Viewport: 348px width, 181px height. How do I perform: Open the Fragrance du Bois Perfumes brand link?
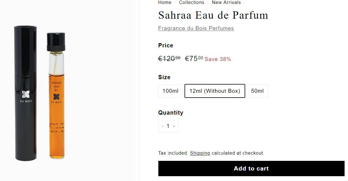(196, 28)
